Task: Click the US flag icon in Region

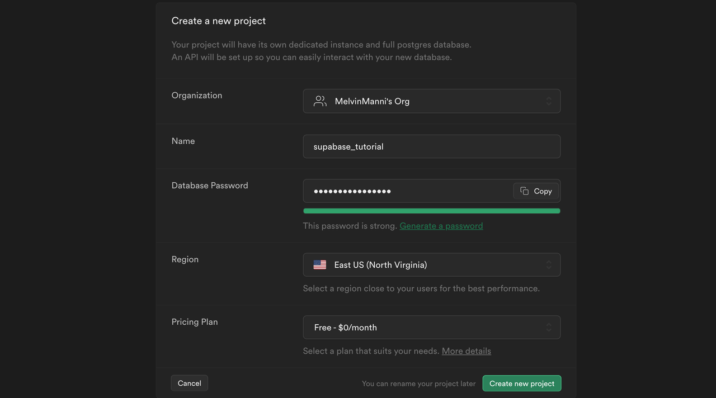Action: (x=320, y=265)
